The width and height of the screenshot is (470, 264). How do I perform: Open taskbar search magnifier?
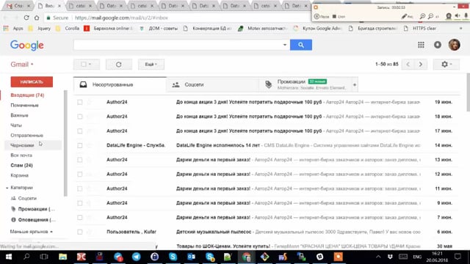click(26, 257)
